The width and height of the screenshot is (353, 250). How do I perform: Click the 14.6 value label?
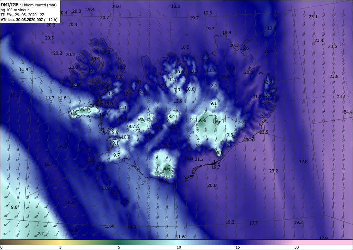click(62, 146)
